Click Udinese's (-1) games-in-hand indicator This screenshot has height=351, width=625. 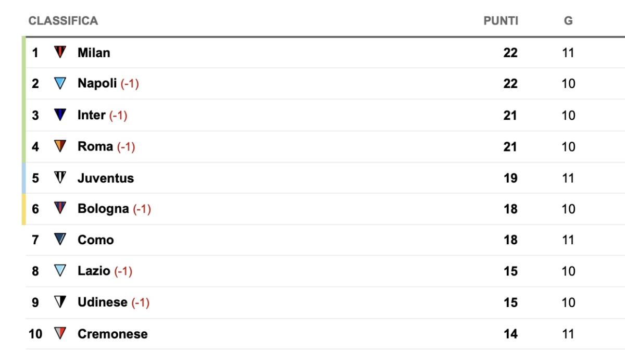[x=140, y=303]
